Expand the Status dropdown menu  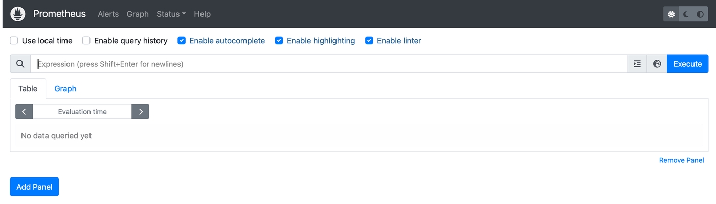171,14
